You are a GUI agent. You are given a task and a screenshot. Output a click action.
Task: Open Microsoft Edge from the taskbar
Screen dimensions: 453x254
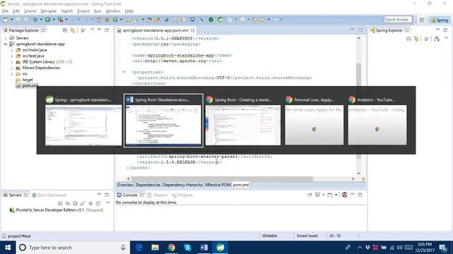[x=139, y=248]
